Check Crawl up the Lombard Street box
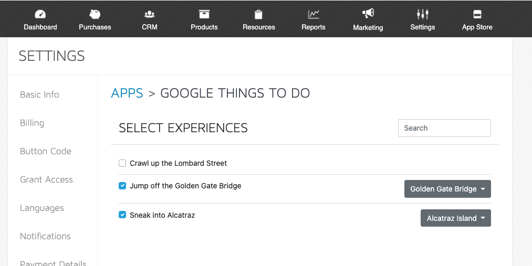 pos(122,163)
